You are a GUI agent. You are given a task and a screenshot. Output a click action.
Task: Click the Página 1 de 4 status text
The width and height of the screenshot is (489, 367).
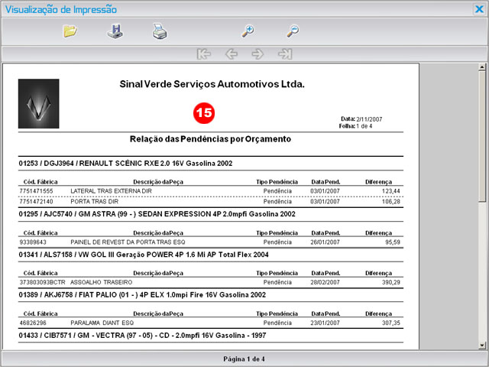click(244, 359)
